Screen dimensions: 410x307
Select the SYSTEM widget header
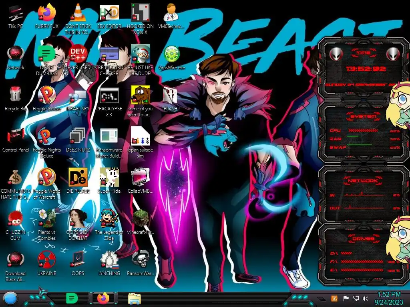point(364,116)
